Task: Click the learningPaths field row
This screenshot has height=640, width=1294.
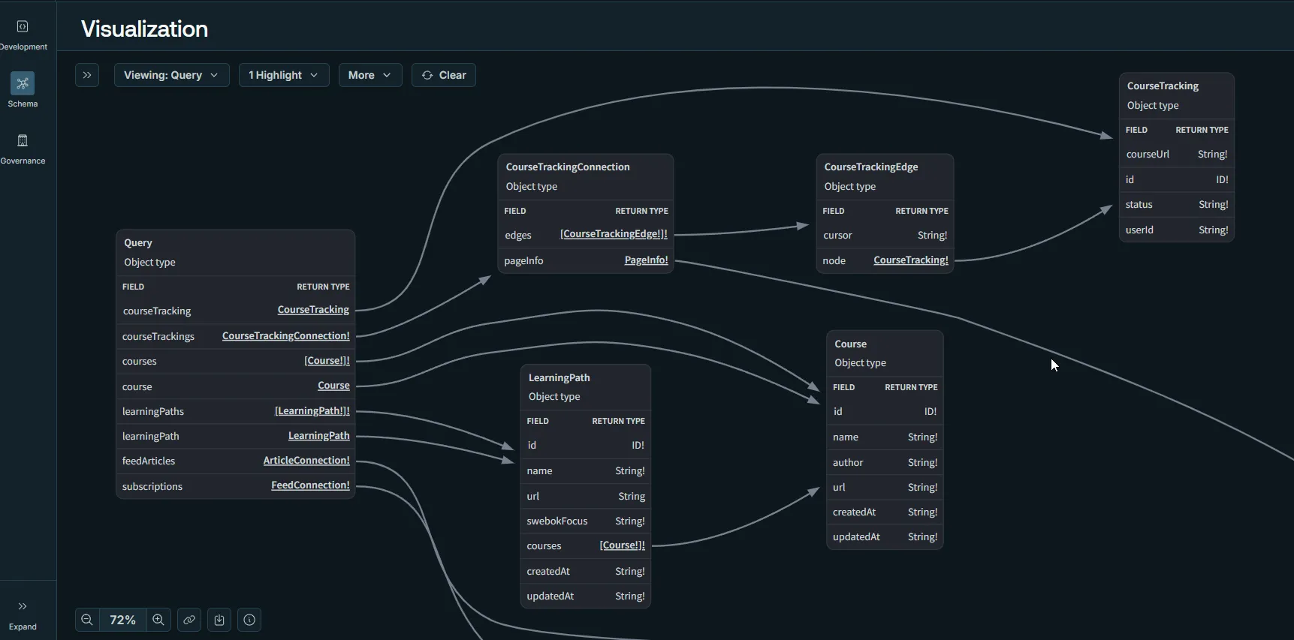Action: tap(235, 411)
